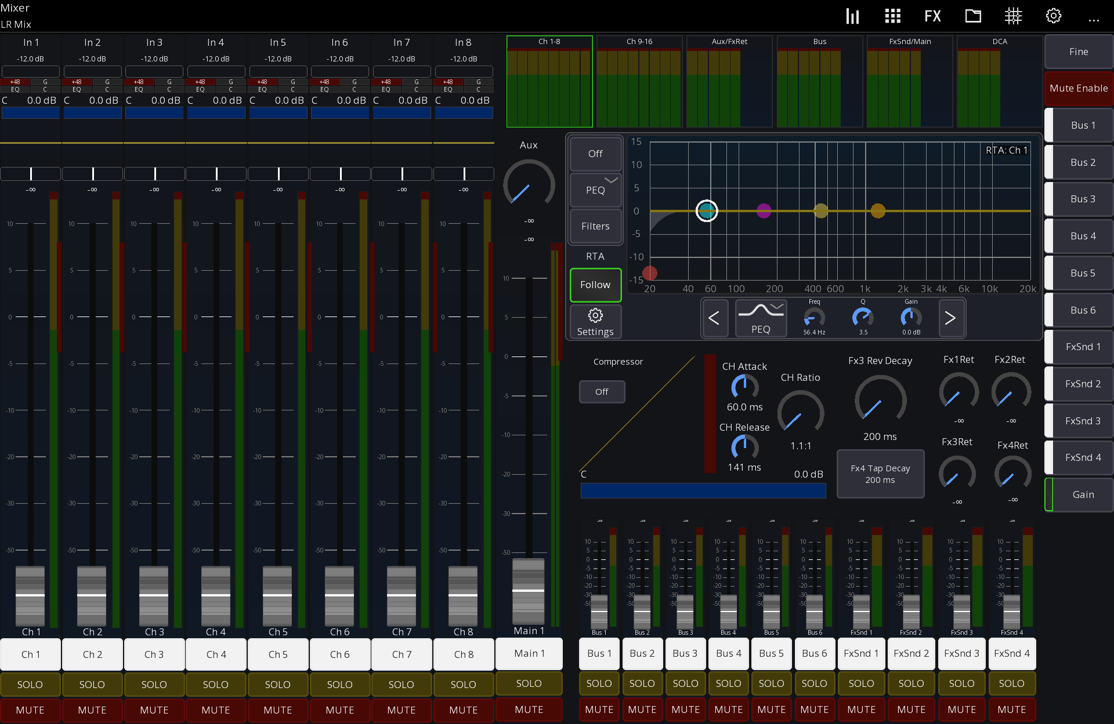The image size is (1114, 724).
Task: Open the PEQ type dropdown beside EQ graph
Action: 595,190
